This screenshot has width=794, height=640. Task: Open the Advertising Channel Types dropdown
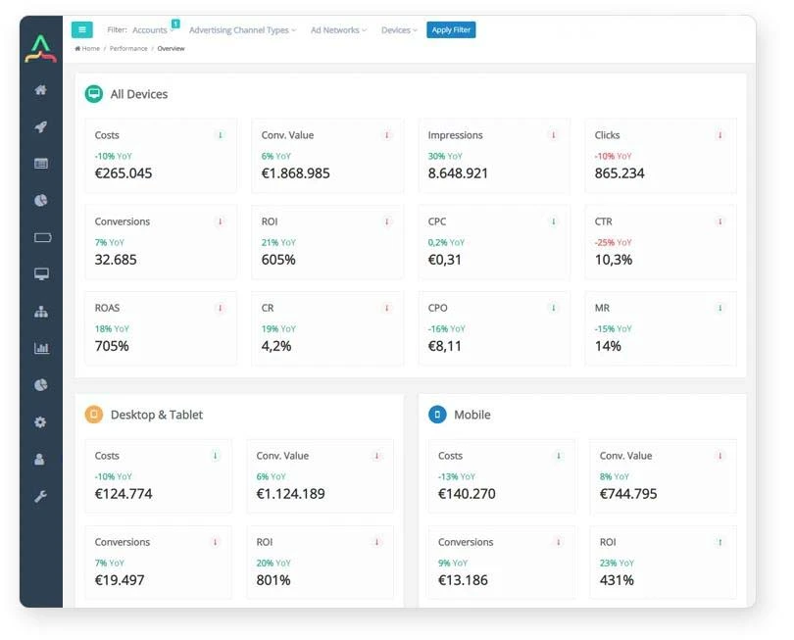242,30
